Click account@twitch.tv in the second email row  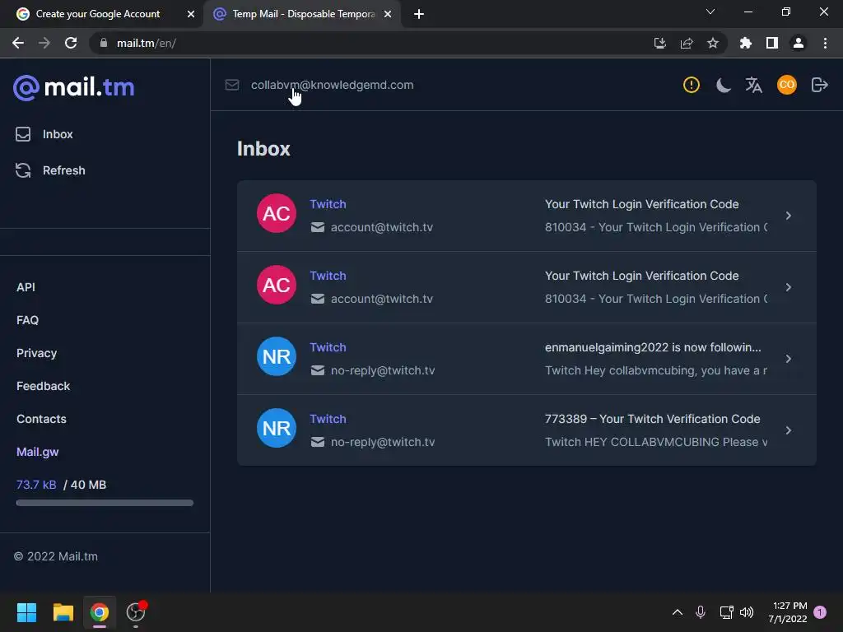[382, 299]
